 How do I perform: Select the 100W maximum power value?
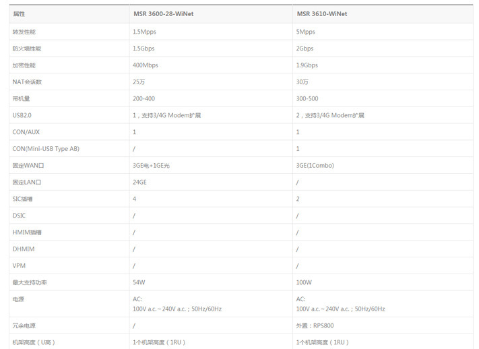304,282
